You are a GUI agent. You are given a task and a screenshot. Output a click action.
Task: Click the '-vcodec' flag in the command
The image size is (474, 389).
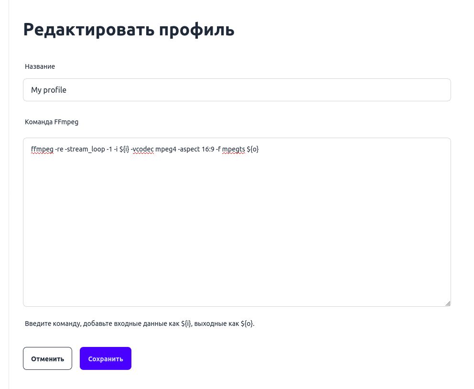point(142,149)
